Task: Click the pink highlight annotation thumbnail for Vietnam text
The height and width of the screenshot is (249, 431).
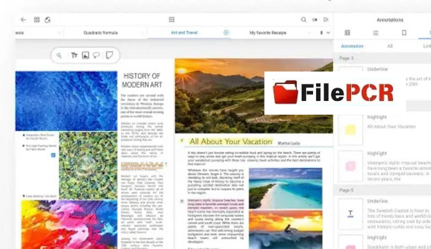Action: tap(351, 166)
